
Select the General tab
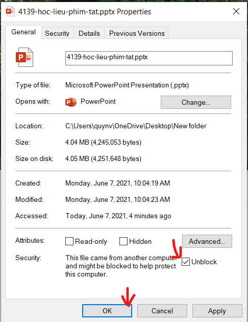click(x=23, y=32)
